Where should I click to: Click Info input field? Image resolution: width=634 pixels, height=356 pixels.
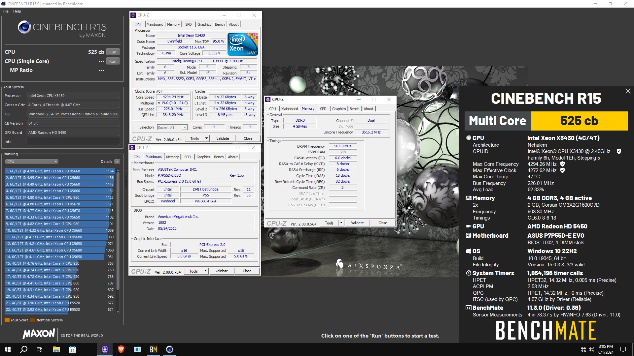(x=73, y=142)
